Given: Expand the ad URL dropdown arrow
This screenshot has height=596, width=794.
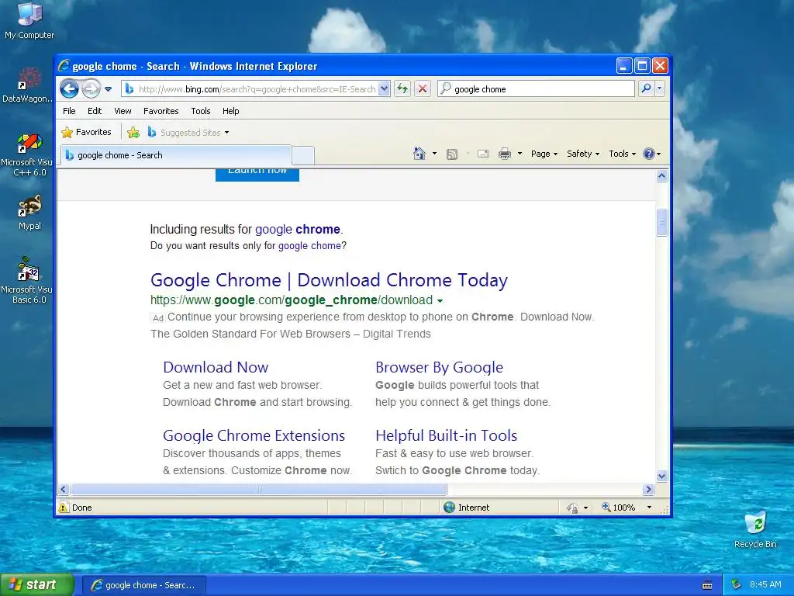Looking at the screenshot, I should pyautogui.click(x=440, y=301).
